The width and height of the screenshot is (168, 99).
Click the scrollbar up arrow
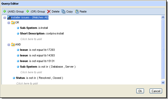pos(163,17)
